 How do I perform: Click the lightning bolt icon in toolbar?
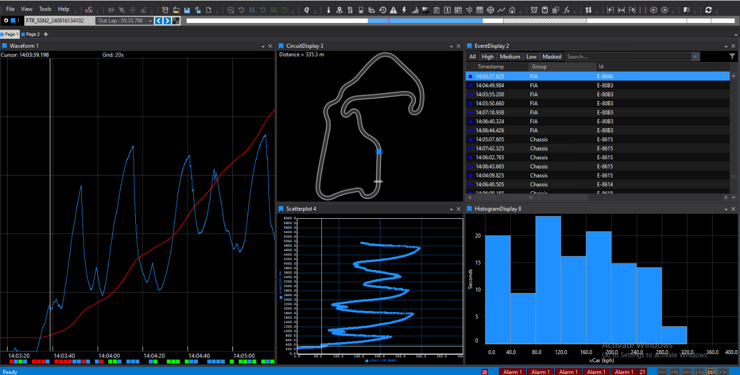[404, 10]
